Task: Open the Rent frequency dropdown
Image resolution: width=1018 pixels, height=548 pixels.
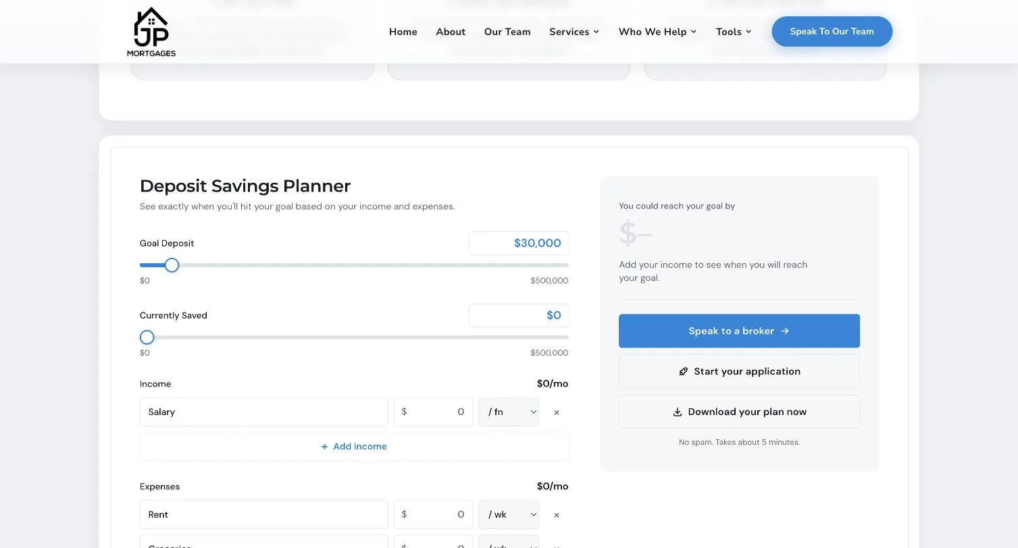Action: tap(509, 514)
